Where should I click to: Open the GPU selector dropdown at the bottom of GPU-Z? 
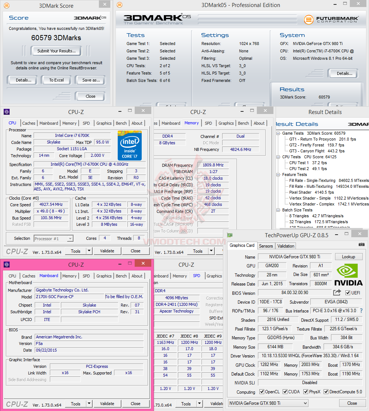coord(305,403)
